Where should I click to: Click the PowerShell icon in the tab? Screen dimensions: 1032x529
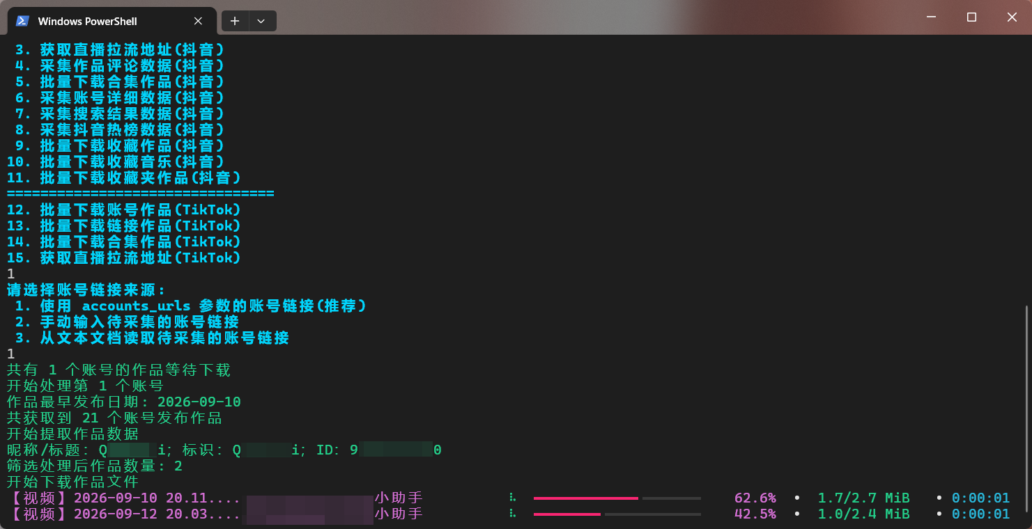click(x=22, y=21)
